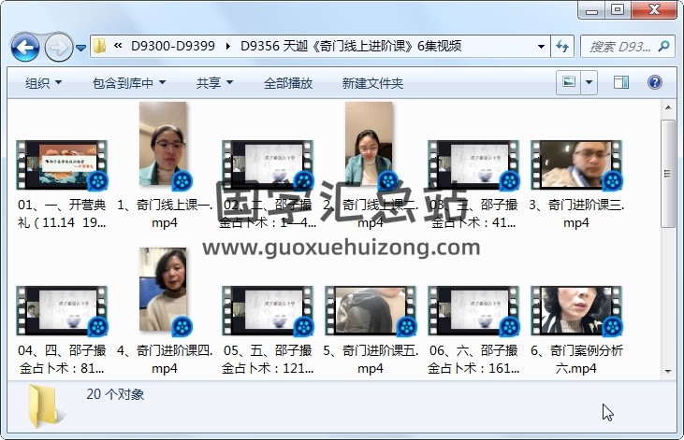Click the Forward navigation arrow
Screen dimensions: 684x440
(x=58, y=47)
